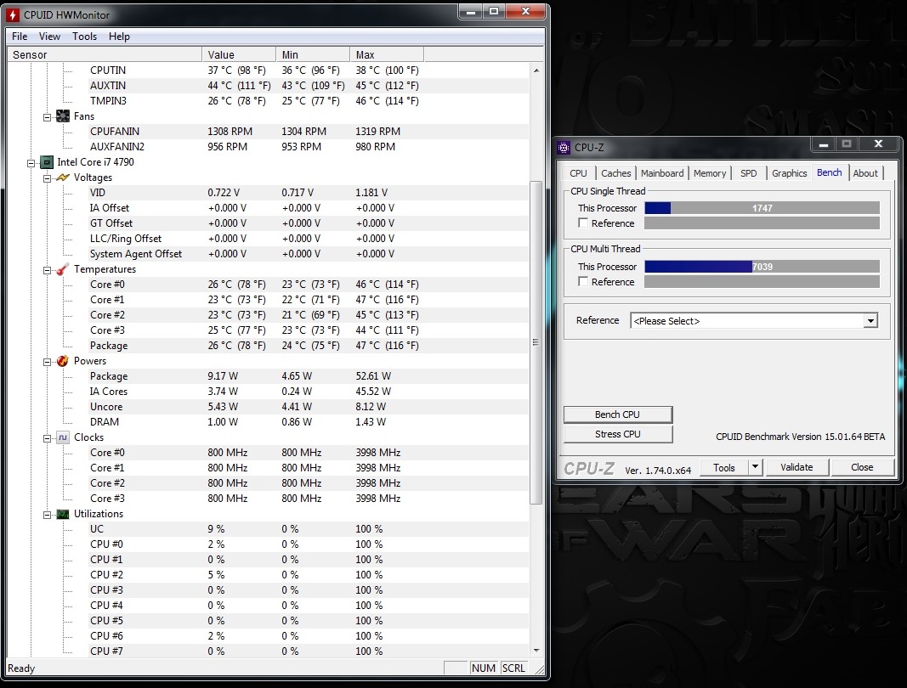This screenshot has width=907, height=688.
Task: Click the Intel Core i7 4790 chip icon
Action: click(47, 162)
